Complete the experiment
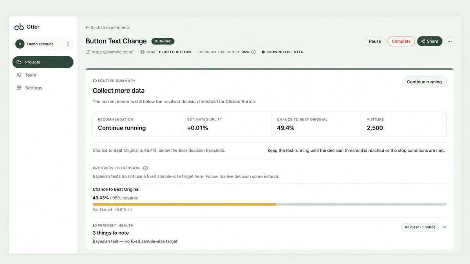The width and height of the screenshot is (470, 264). pyautogui.click(x=401, y=41)
